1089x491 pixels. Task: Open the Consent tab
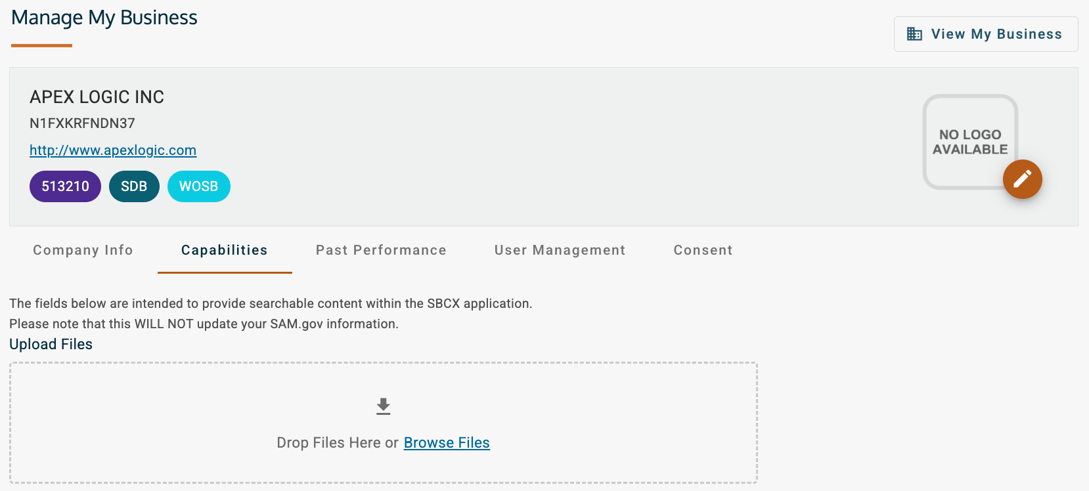click(702, 250)
